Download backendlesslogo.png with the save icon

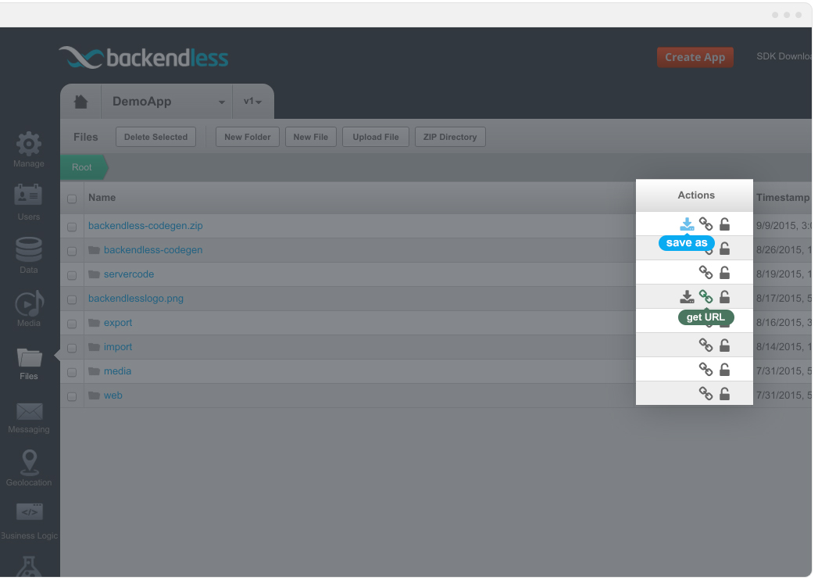click(687, 296)
